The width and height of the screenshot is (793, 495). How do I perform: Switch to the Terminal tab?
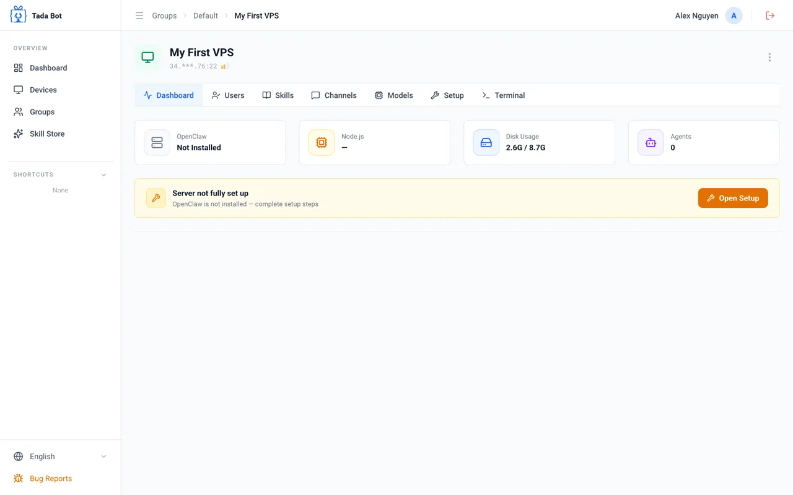click(504, 95)
